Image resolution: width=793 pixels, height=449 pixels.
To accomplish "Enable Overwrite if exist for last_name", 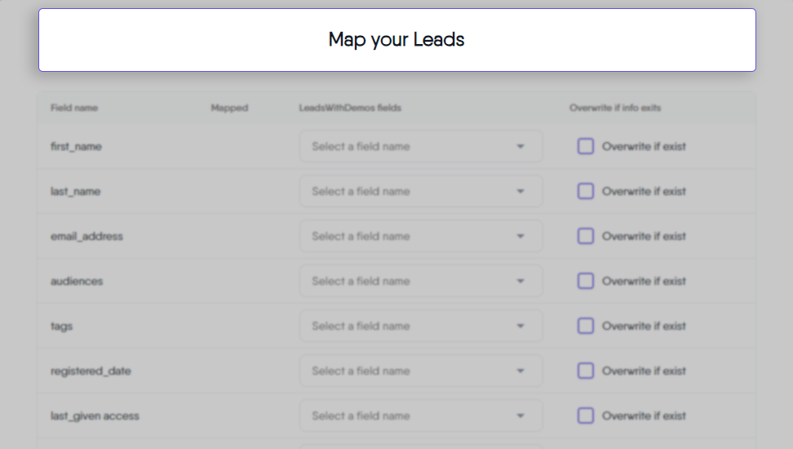I will coord(585,192).
